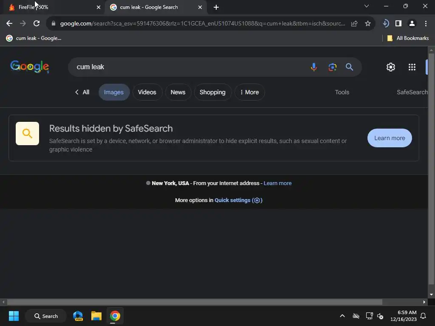The width and height of the screenshot is (435, 326).
Task: Go back to All results
Action: (x=82, y=92)
